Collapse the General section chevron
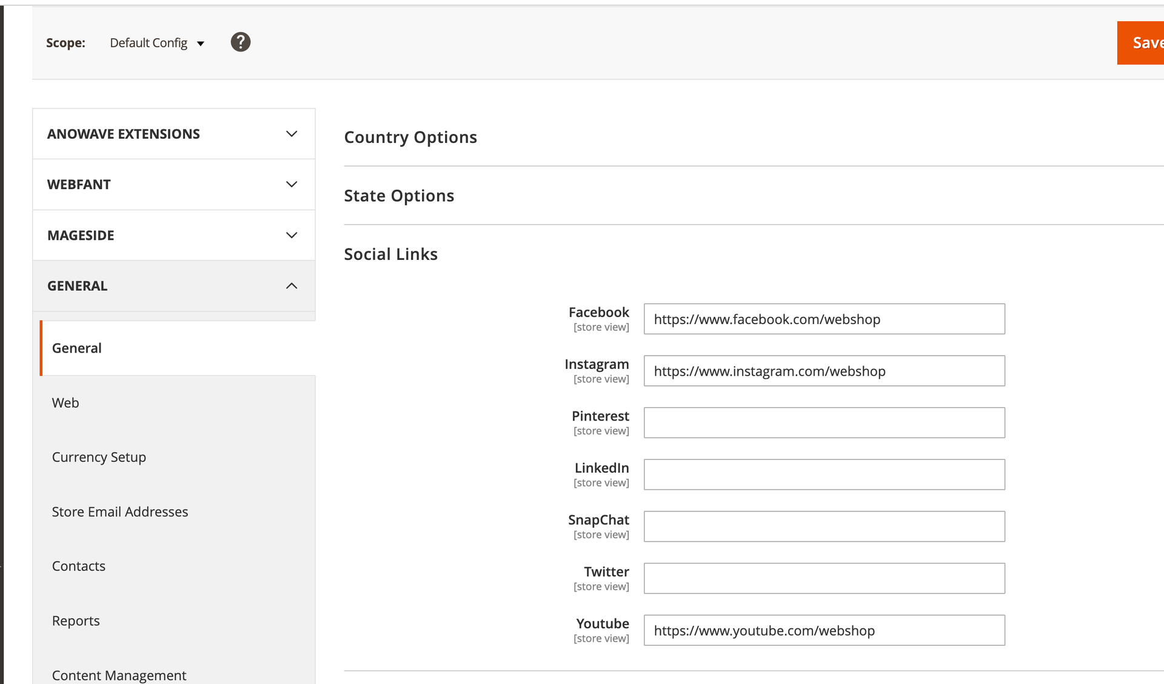 pyautogui.click(x=292, y=286)
